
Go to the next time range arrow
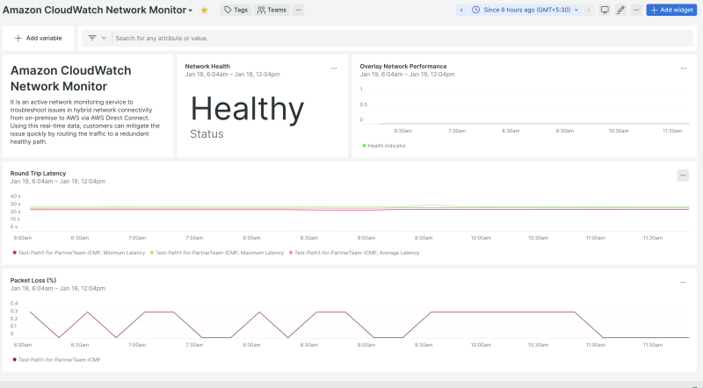(589, 10)
